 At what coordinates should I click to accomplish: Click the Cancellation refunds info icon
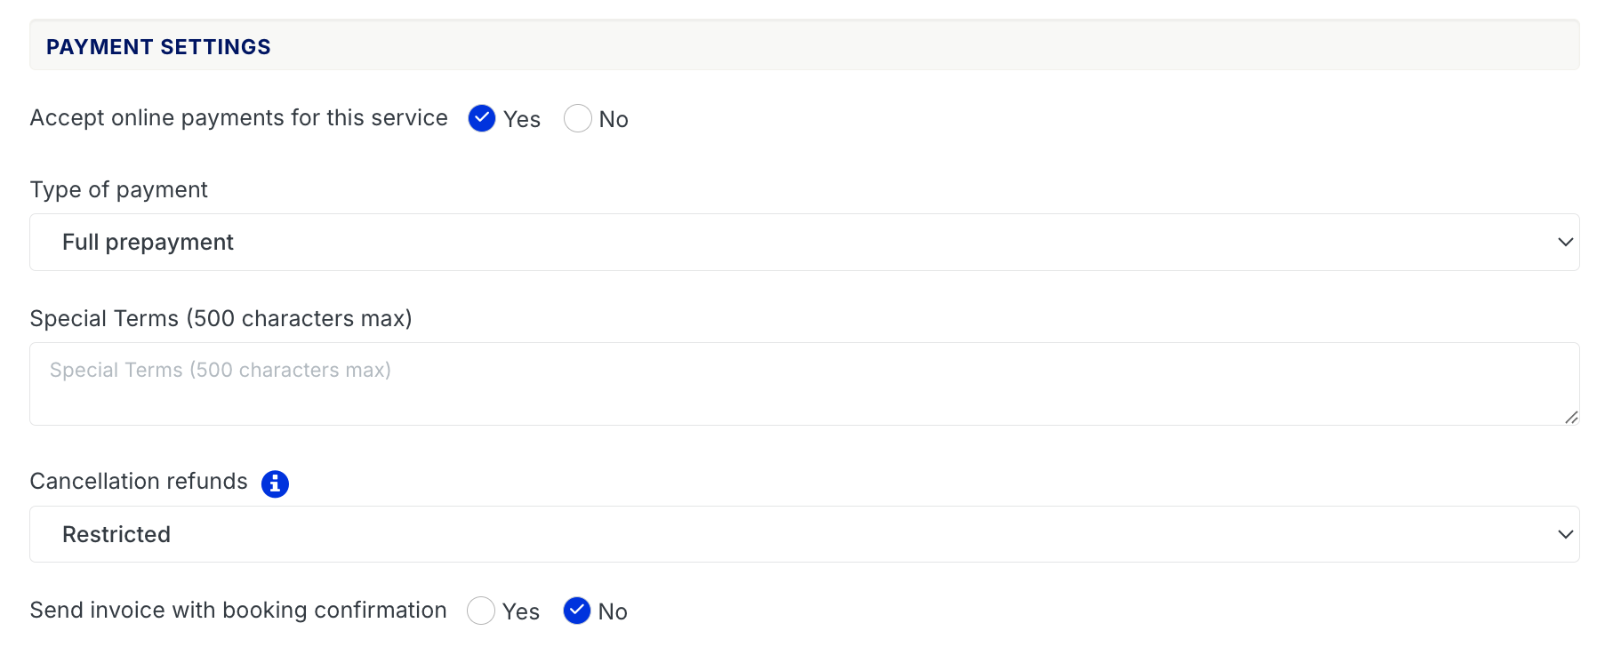[x=275, y=483]
